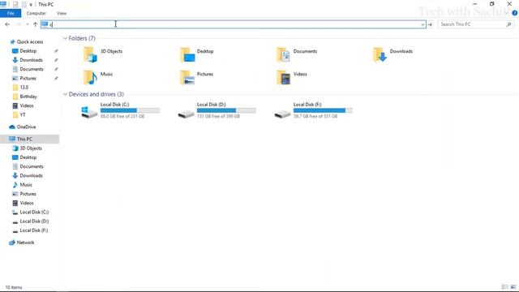Viewport: 519px width, 292px height.
Task: Click the Local Disk (C:) usage bar
Action: tap(130, 110)
